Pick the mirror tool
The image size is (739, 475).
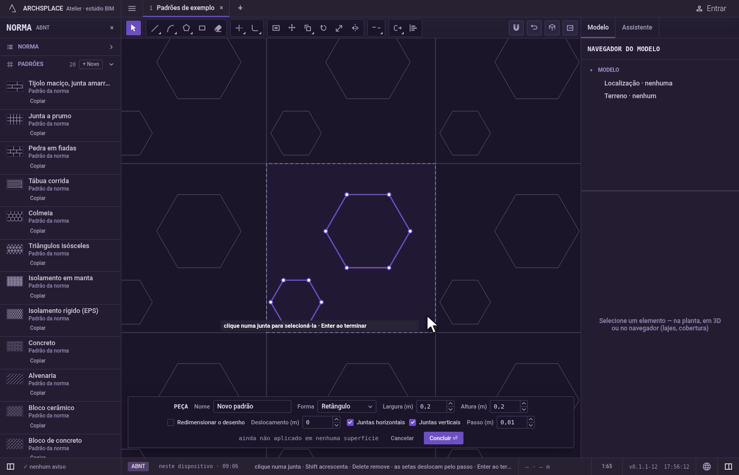(x=355, y=28)
